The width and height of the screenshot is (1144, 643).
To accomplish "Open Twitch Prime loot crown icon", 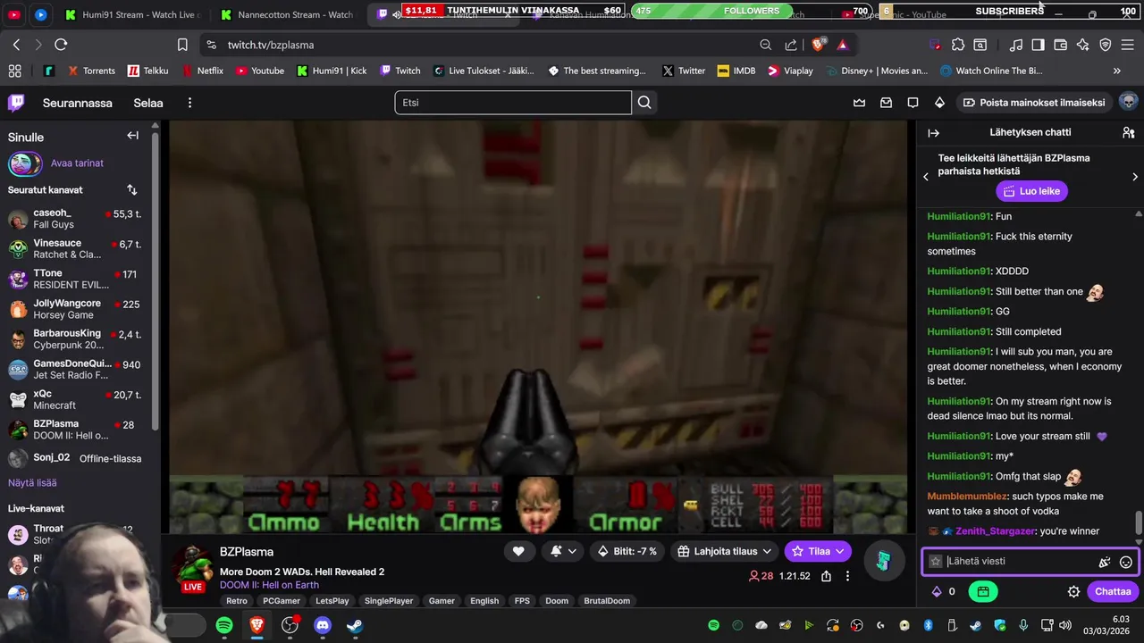I will click(859, 103).
